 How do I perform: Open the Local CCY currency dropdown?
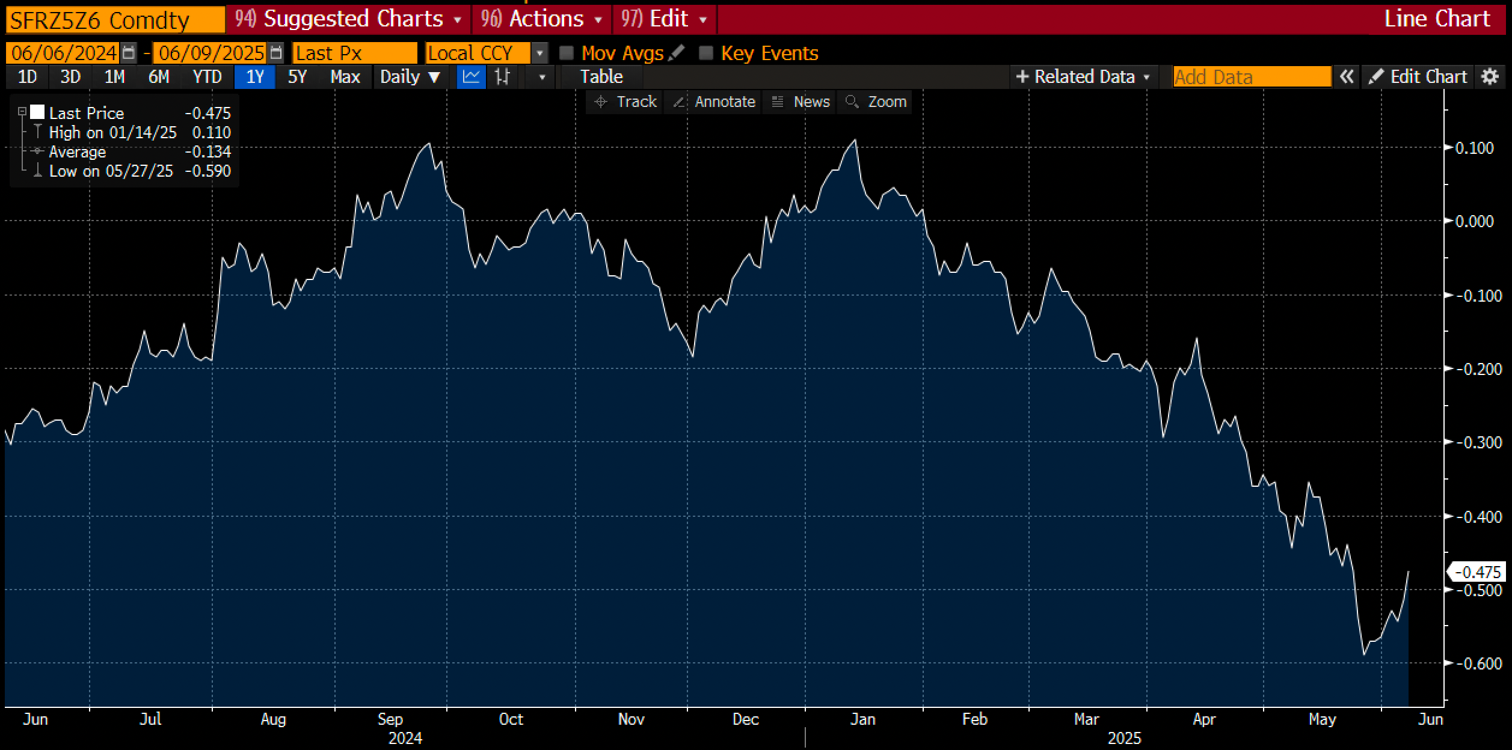click(x=539, y=53)
